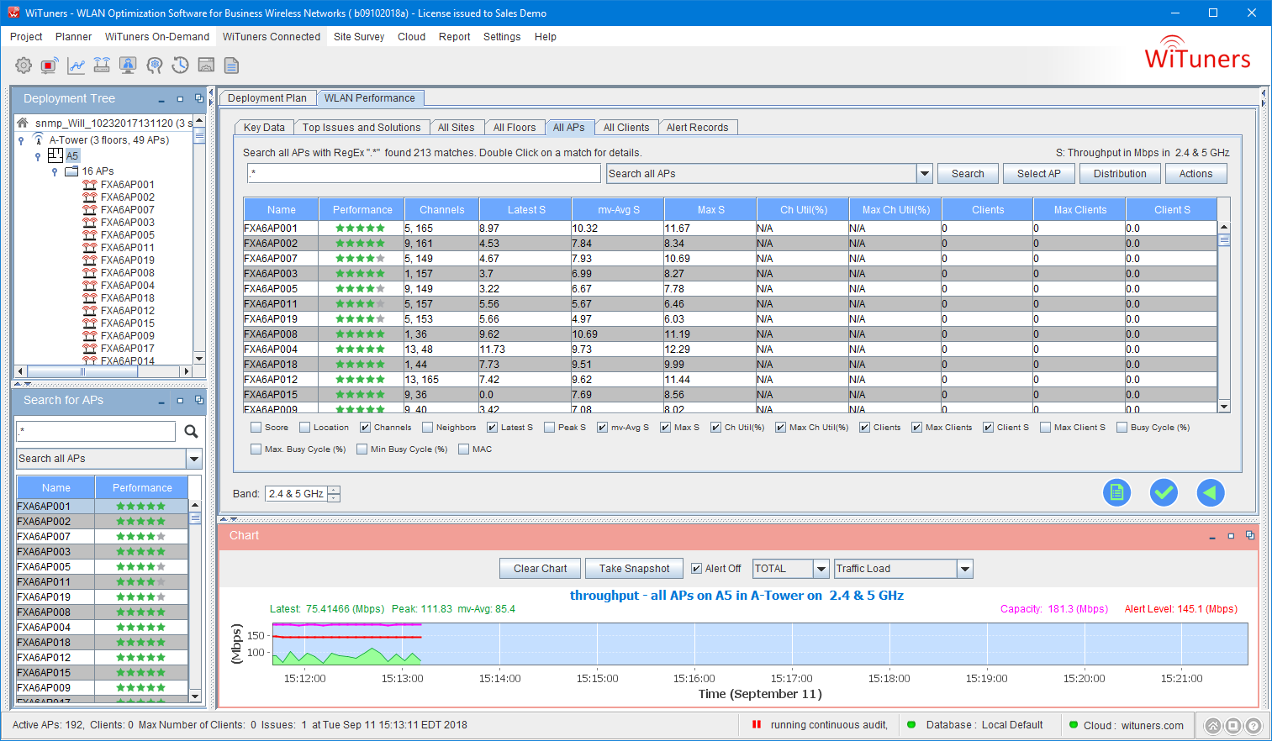Decrease the Band spinner value
Image resolution: width=1272 pixels, height=741 pixels.
click(x=334, y=497)
